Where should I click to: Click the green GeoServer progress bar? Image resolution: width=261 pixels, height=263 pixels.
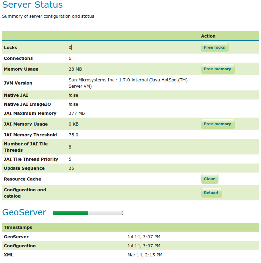point(88,213)
